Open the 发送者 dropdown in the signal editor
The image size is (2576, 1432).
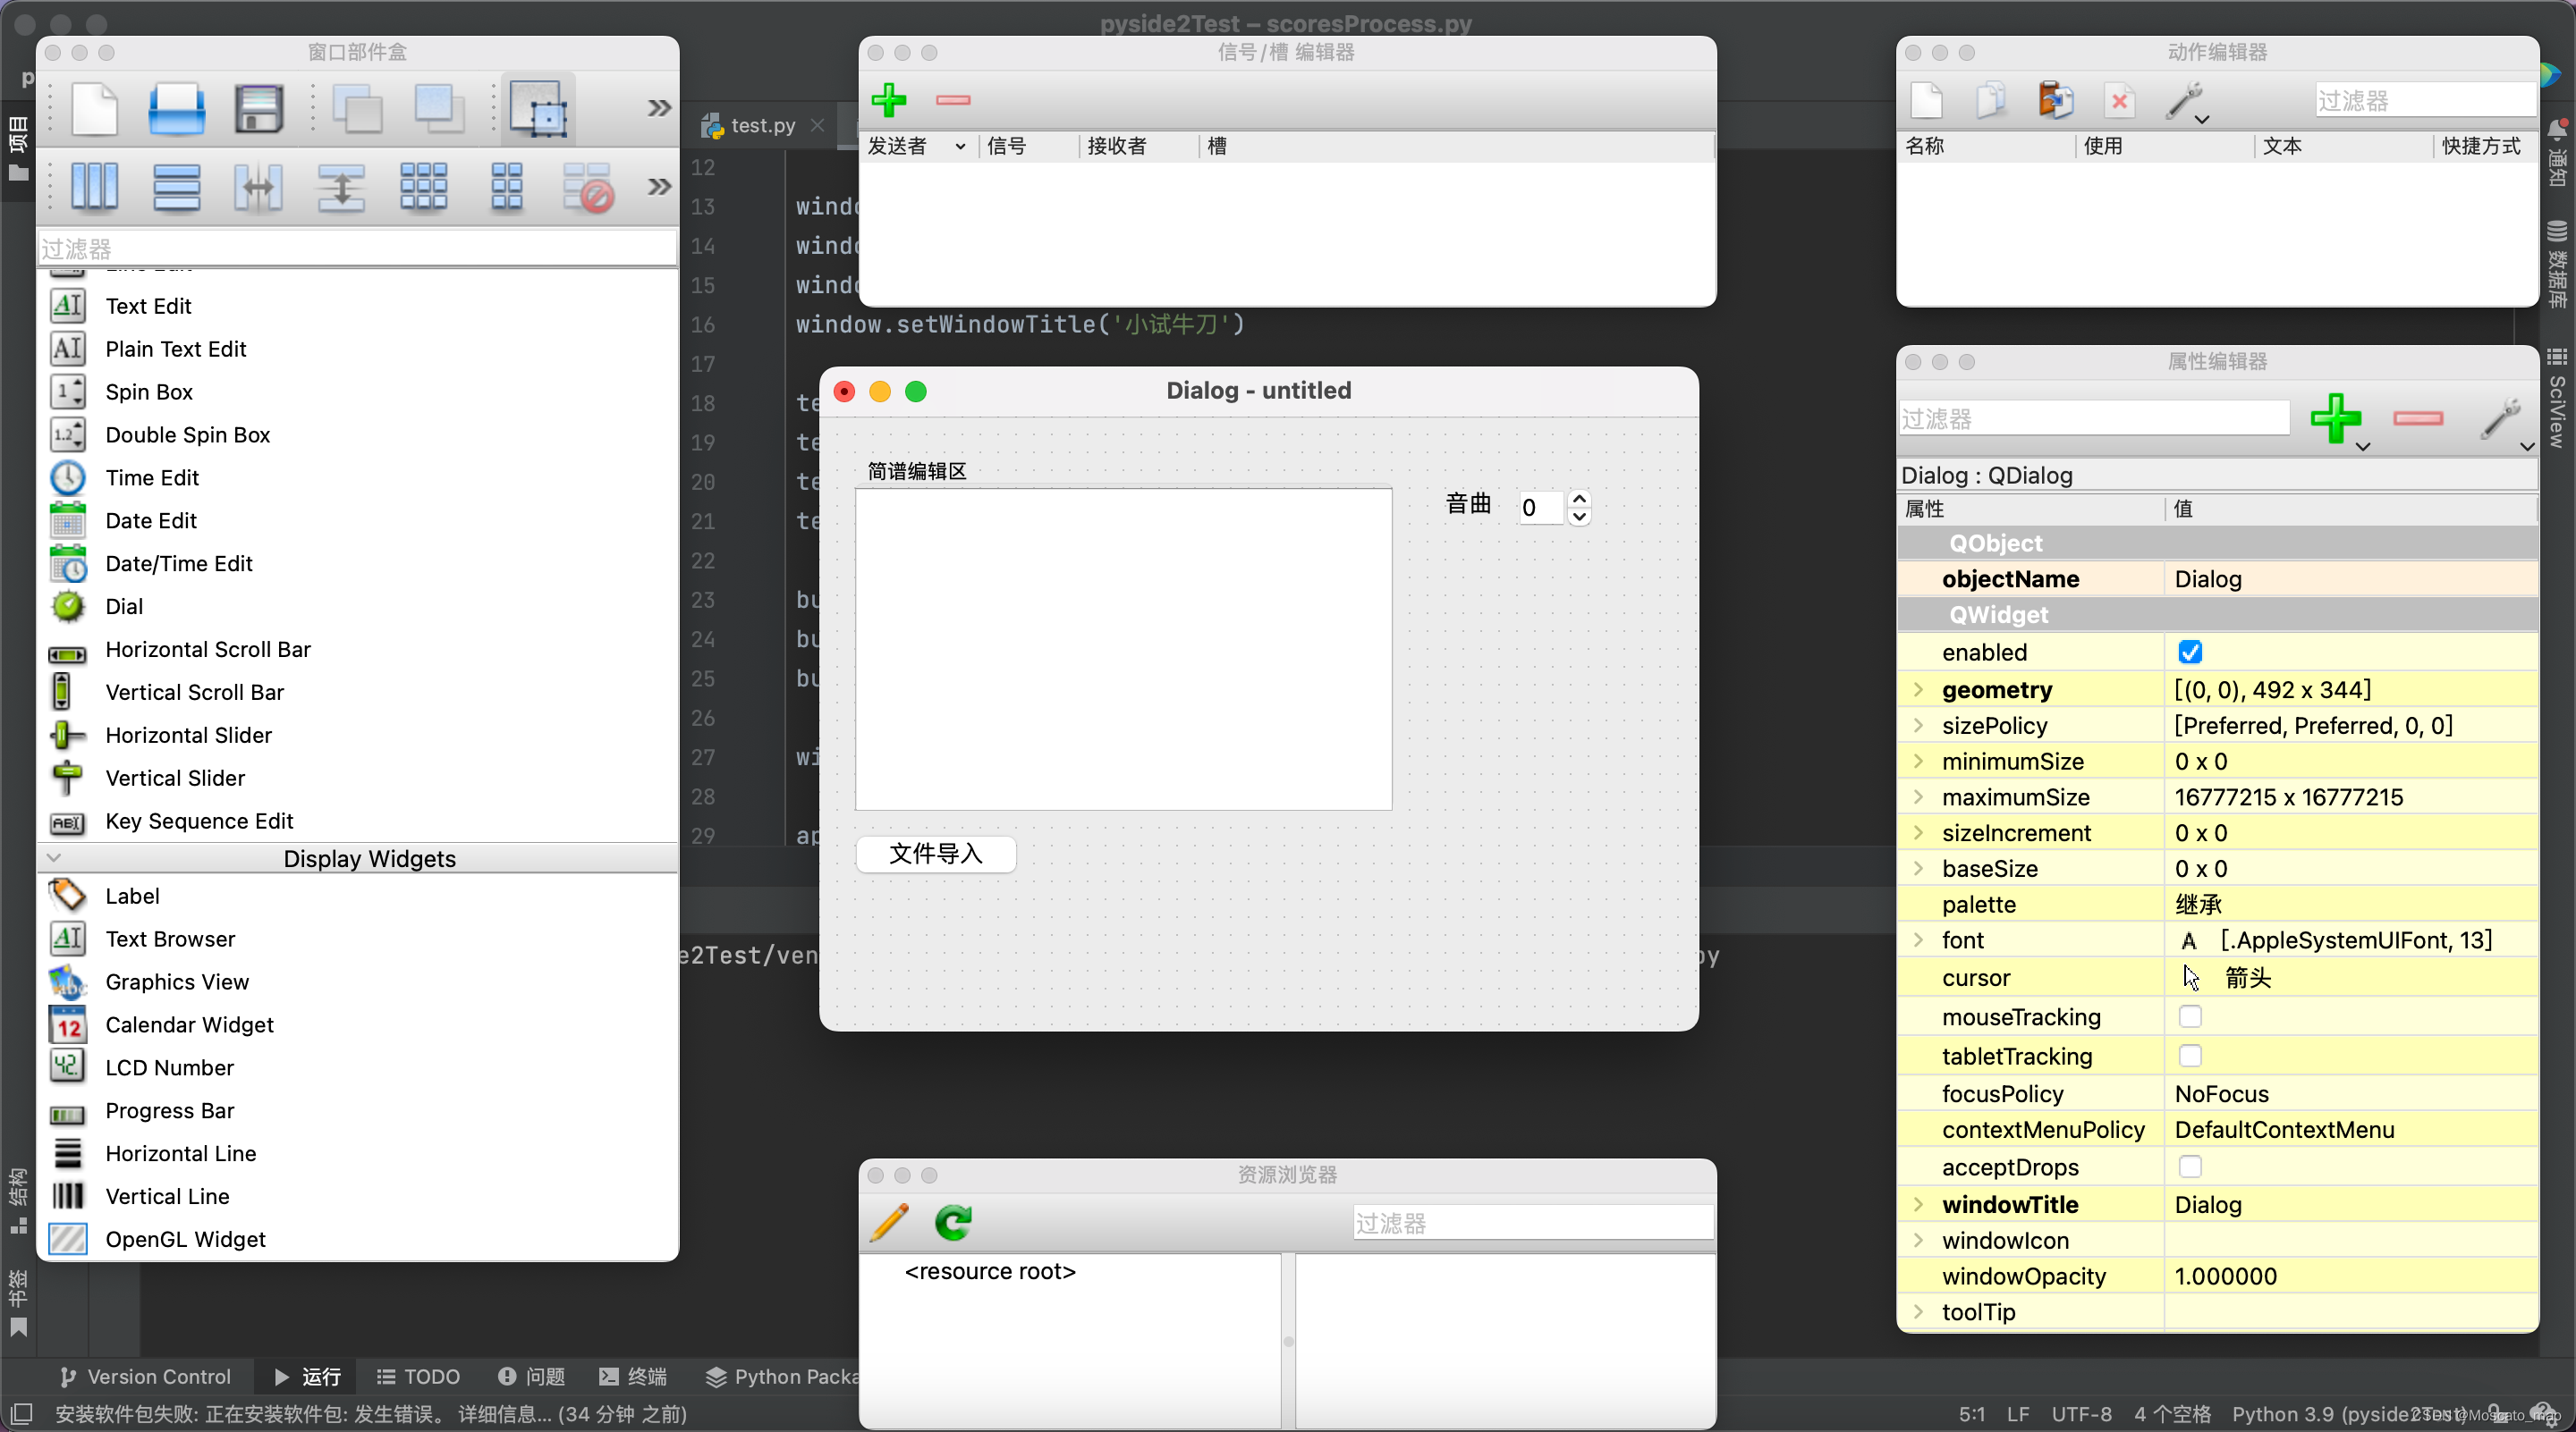click(x=960, y=146)
